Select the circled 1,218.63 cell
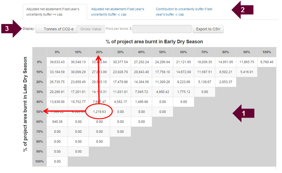This screenshot has width=282, height=173. 99,112
